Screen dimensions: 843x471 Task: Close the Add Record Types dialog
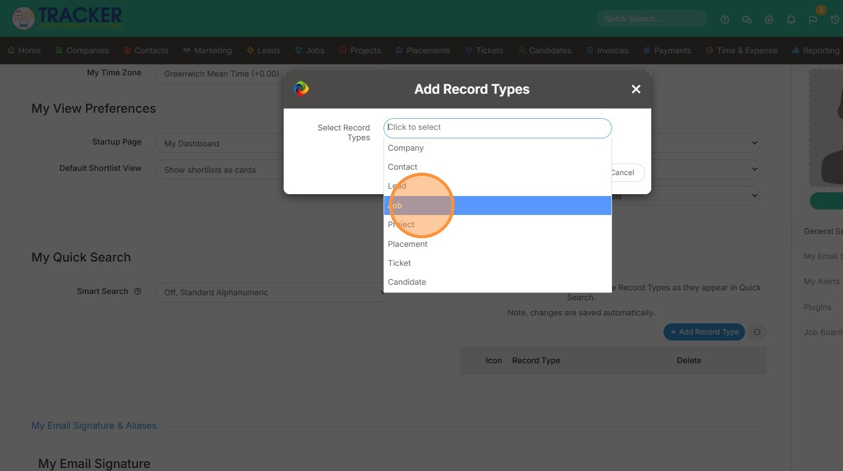(636, 89)
